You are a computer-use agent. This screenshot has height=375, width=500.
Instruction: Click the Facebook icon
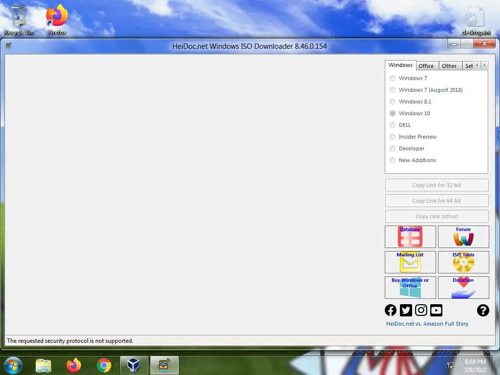click(391, 310)
